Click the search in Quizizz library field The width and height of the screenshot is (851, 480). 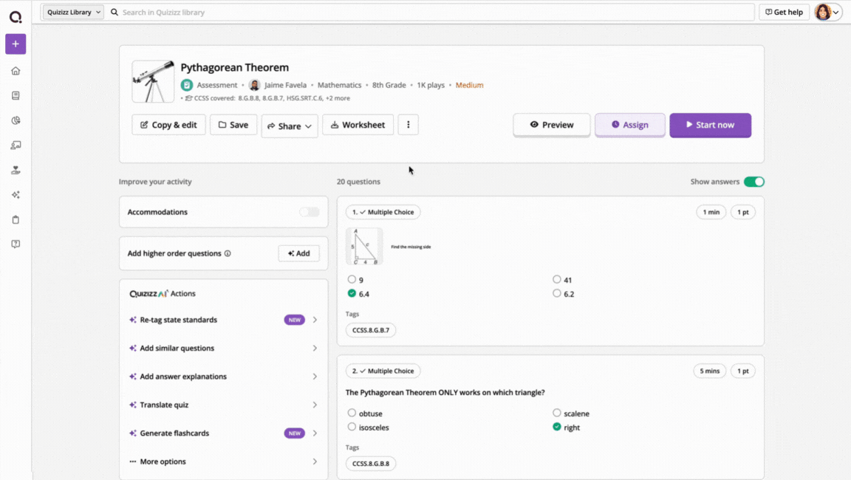click(431, 12)
